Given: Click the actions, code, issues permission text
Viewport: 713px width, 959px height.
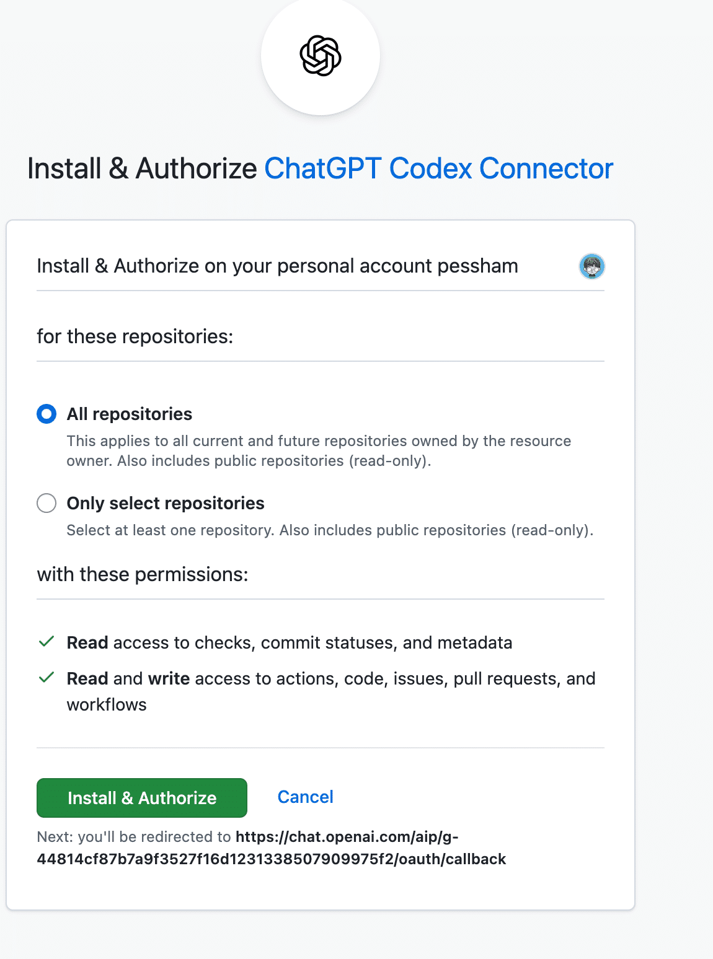Looking at the screenshot, I should pos(331,679).
